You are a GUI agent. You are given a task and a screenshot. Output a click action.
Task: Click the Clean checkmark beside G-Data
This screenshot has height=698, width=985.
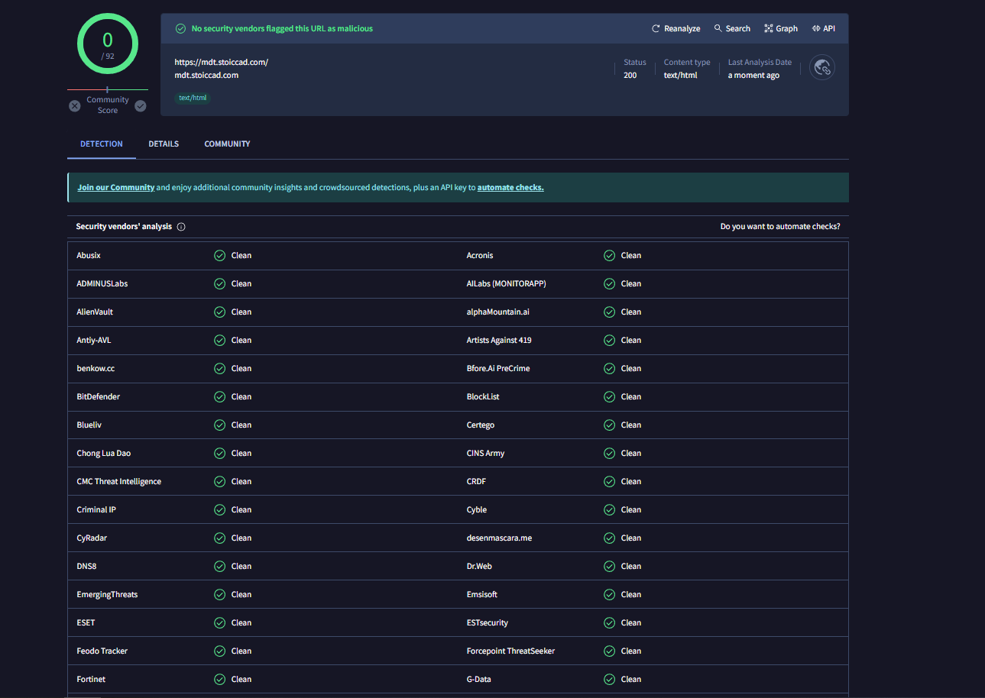coord(609,679)
